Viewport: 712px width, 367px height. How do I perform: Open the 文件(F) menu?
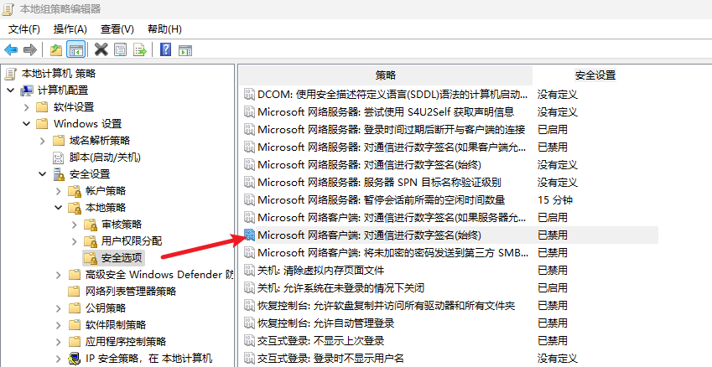24,29
